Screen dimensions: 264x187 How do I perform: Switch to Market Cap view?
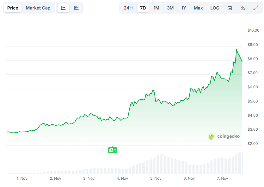pyautogui.click(x=38, y=8)
